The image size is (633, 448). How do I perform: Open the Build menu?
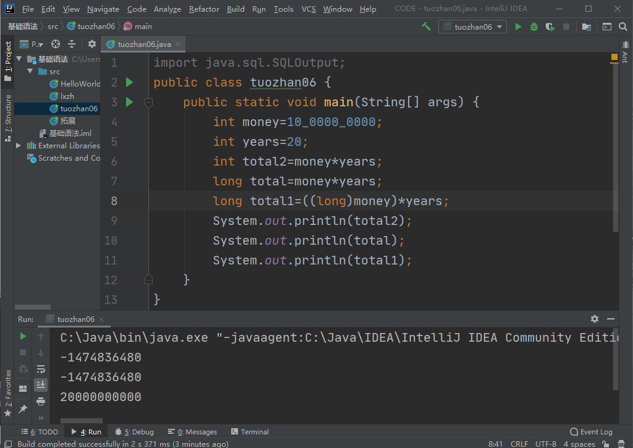(236, 9)
